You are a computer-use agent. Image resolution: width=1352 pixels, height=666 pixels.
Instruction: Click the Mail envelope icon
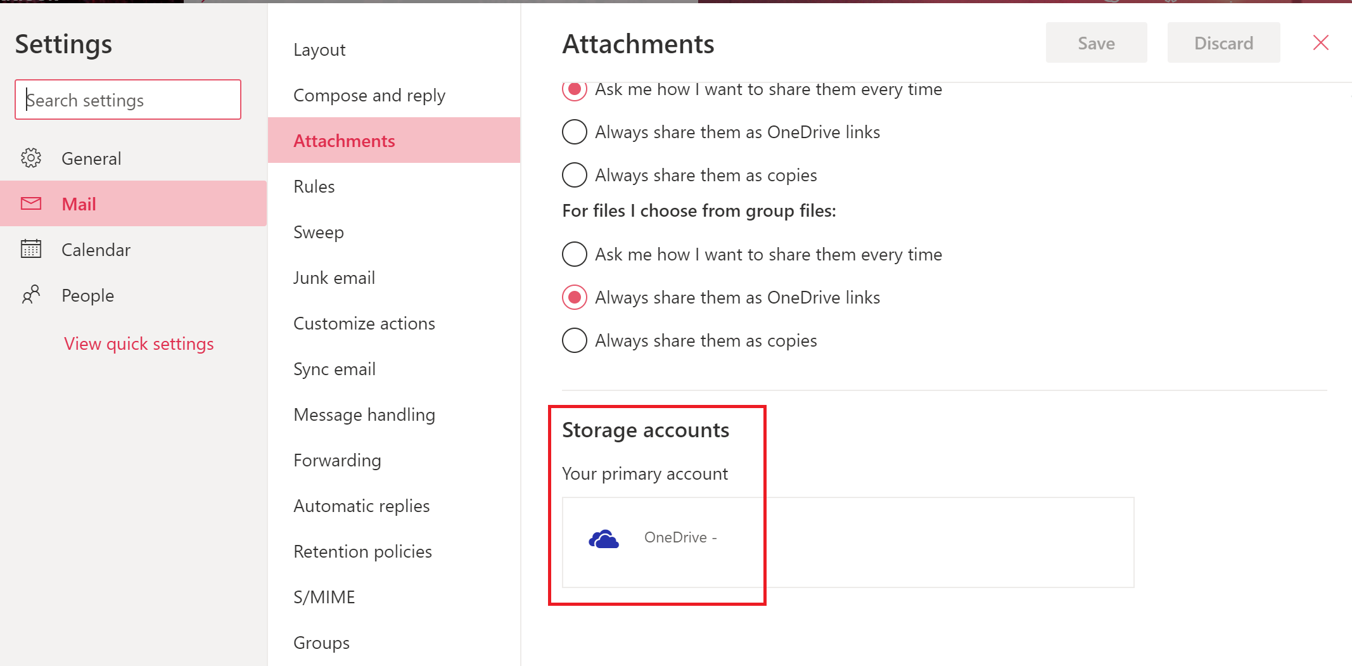[31, 203]
